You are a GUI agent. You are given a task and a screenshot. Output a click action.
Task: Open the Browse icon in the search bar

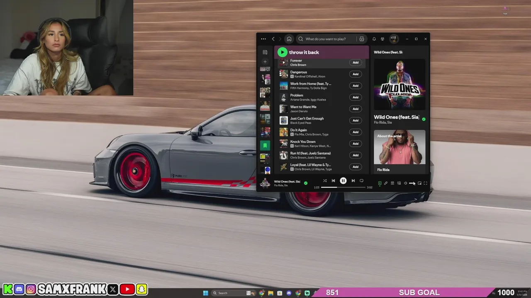click(x=362, y=39)
